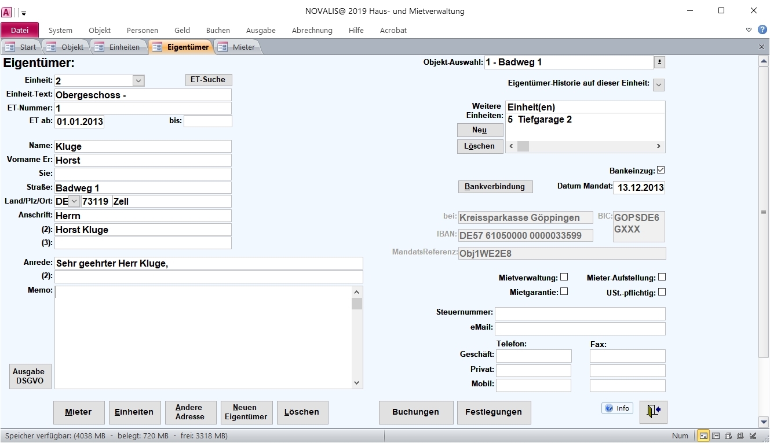Open the Acrobat menu
The height and width of the screenshot is (443, 770).
click(393, 30)
